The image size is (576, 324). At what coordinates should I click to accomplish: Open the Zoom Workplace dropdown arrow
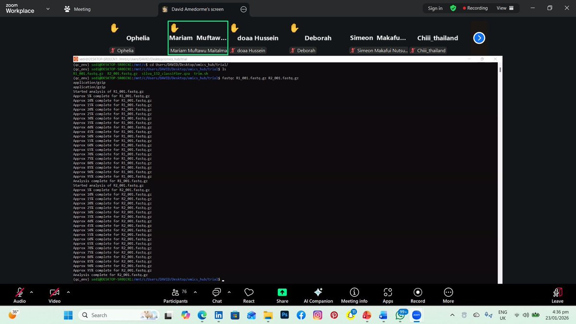click(48, 9)
